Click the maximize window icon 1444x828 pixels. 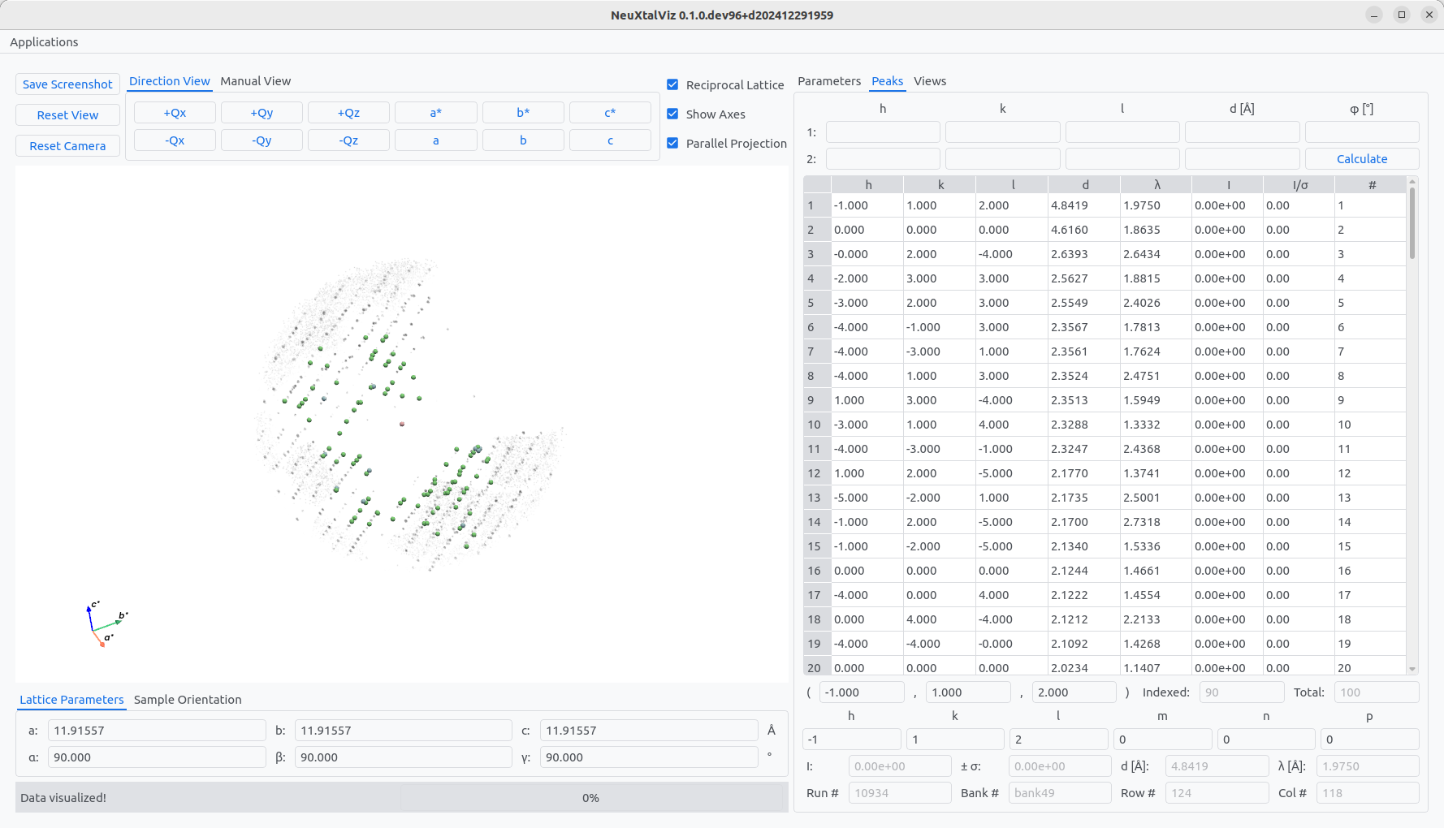click(1401, 15)
